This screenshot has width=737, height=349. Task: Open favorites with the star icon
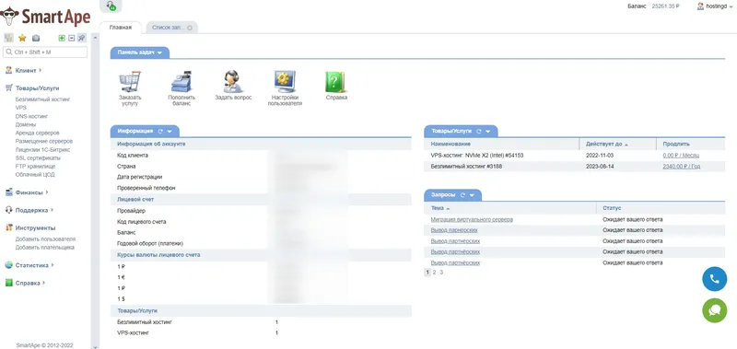click(x=22, y=38)
